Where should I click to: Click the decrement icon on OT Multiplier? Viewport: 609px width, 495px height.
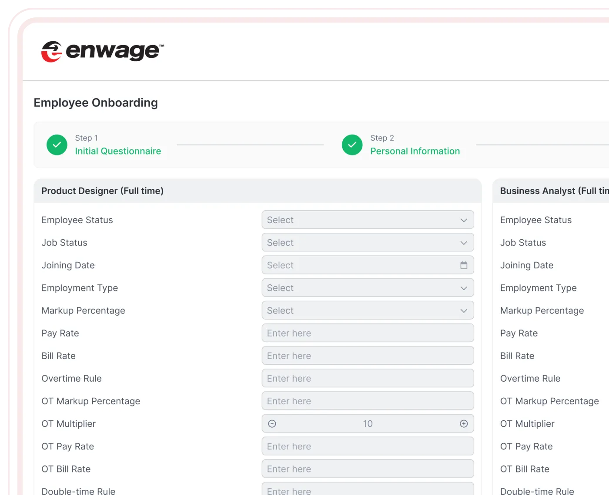pyautogui.click(x=271, y=423)
